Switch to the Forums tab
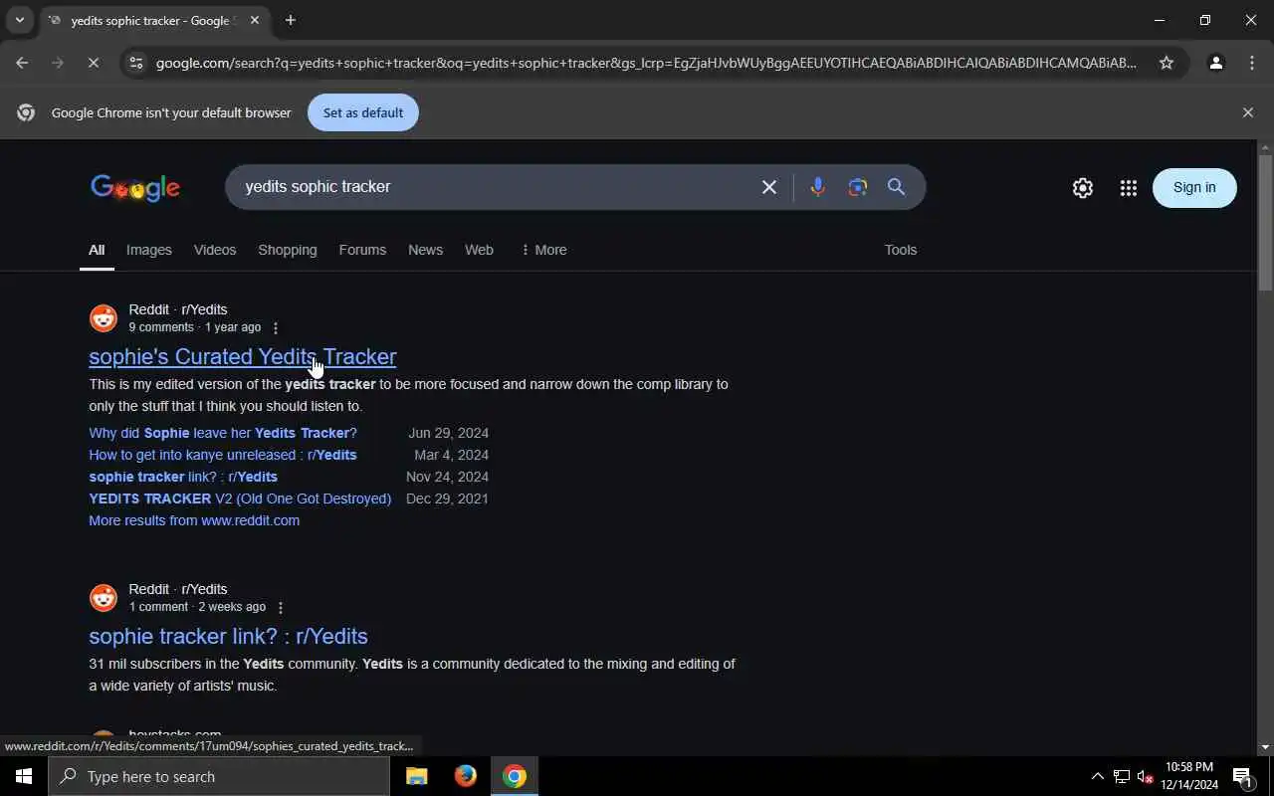Viewport: 1274px width, 796px height. (x=362, y=250)
